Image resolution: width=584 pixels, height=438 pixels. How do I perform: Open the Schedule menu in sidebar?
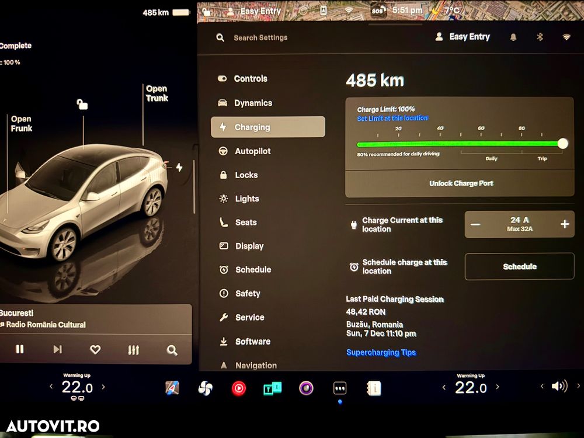(x=245, y=270)
